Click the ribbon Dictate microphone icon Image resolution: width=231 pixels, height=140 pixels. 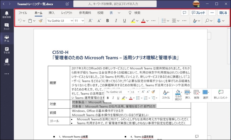[219, 21]
